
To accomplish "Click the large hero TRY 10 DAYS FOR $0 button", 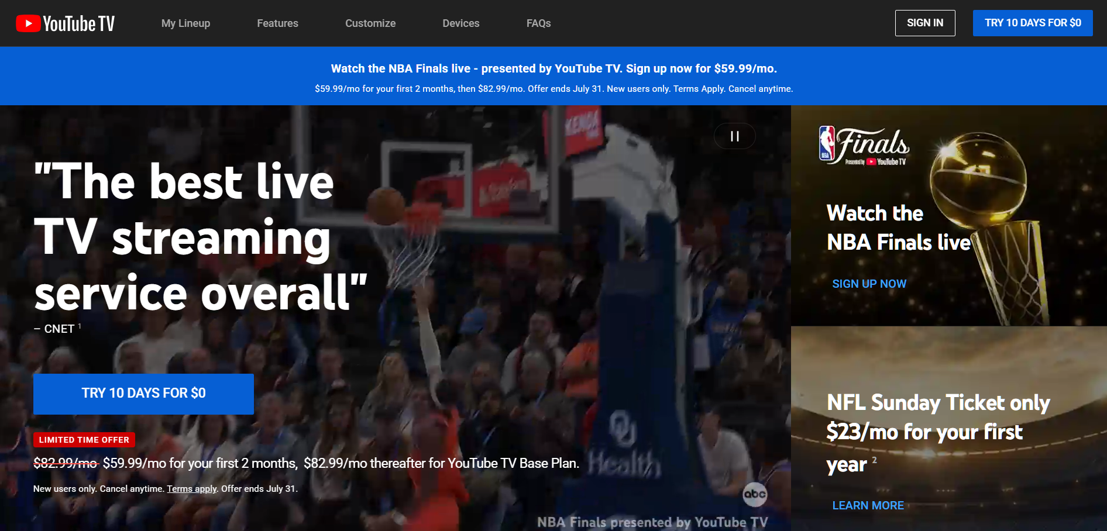I will pyautogui.click(x=143, y=394).
